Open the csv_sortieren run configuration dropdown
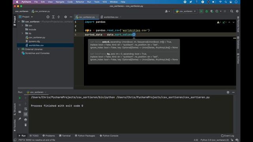 pyautogui.click(x=186, y=11)
